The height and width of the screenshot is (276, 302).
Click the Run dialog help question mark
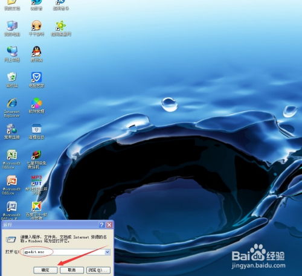click(x=101, y=225)
